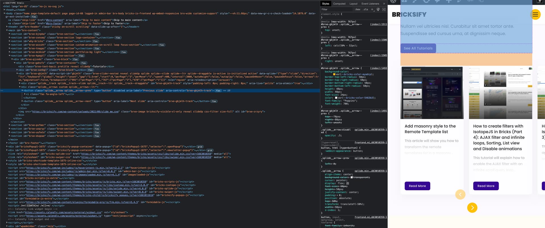Click the color swatch for bricks-color-5463b3
This screenshot has width=545, height=228.
click(336, 98)
